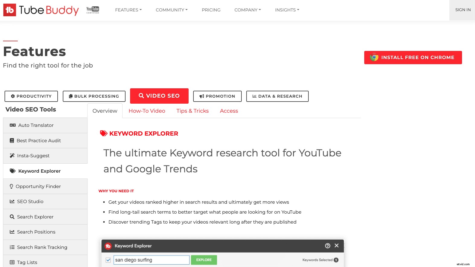Open Auto Translator from the sidebar
Screen dimensions: 475x267
click(45, 125)
